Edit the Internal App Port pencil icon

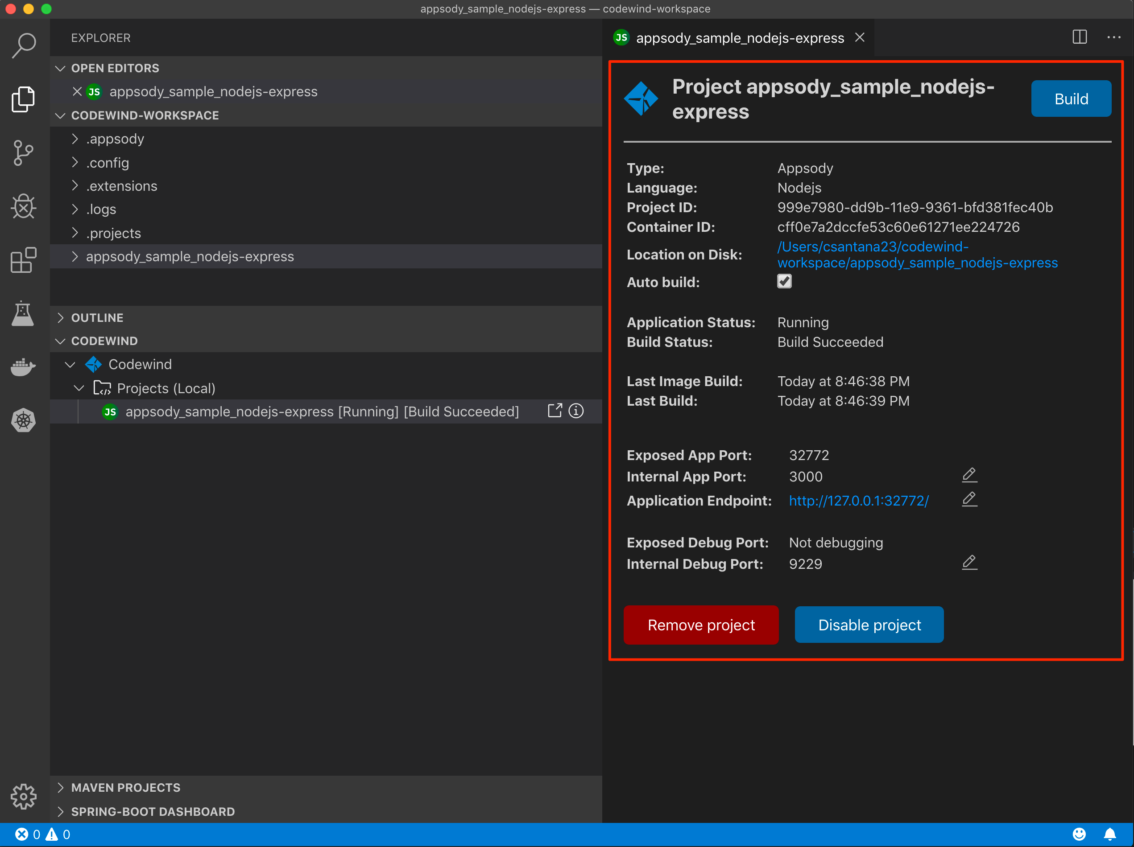(969, 475)
